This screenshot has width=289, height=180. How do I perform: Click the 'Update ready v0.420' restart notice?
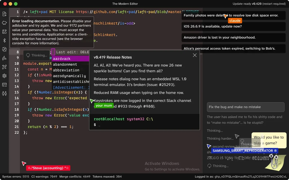coord(259,4)
